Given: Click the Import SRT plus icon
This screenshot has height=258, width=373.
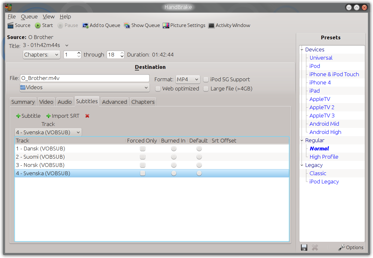Looking at the screenshot, I should 48,116.
